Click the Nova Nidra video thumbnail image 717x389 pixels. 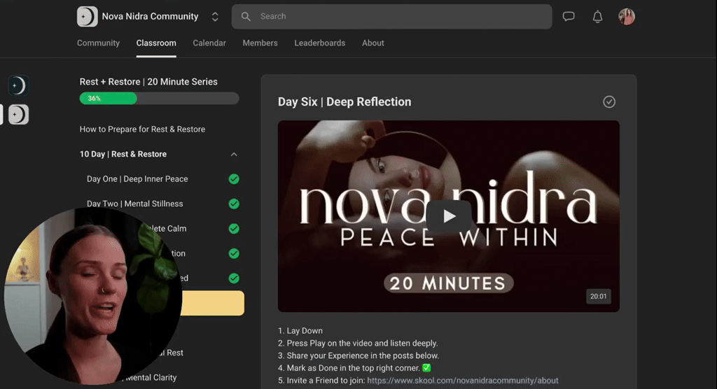(449, 216)
